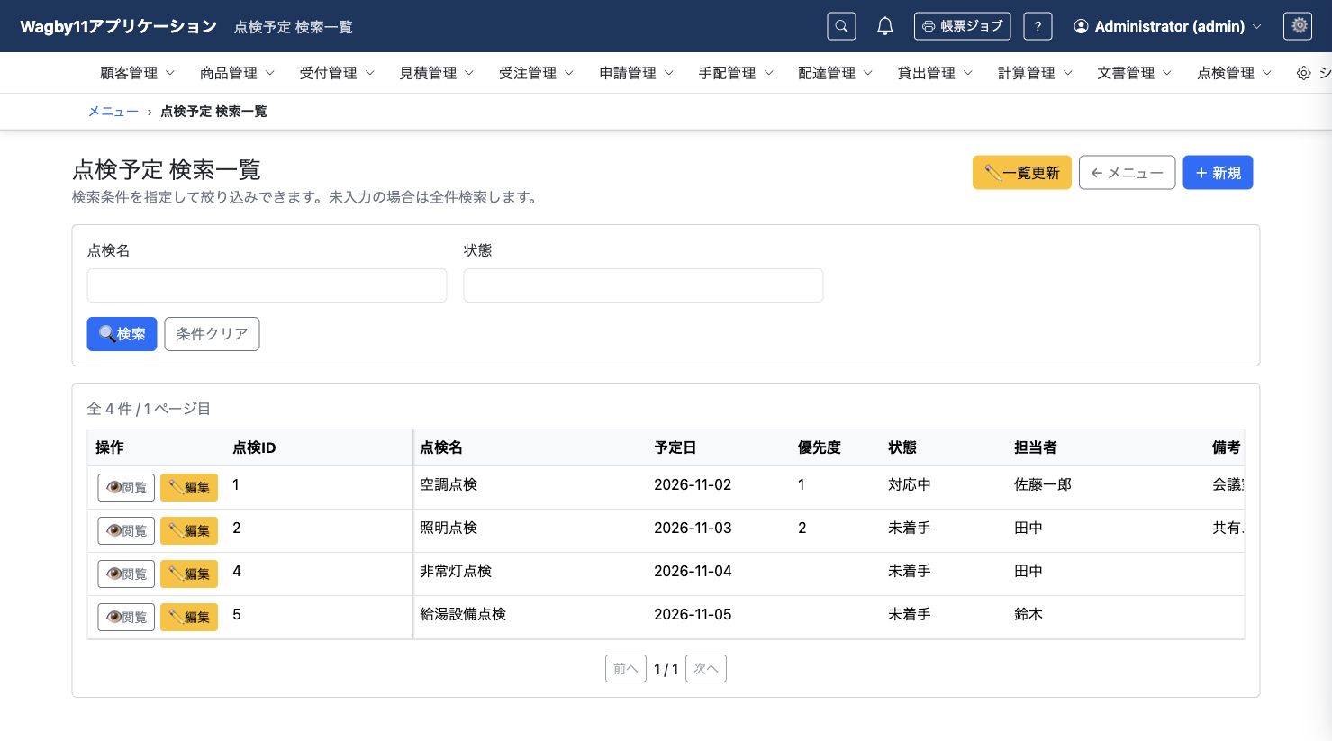The width and height of the screenshot is (1332, 741).
Task: Edit the 非常灯点検 row record
Action: (189, 574)
